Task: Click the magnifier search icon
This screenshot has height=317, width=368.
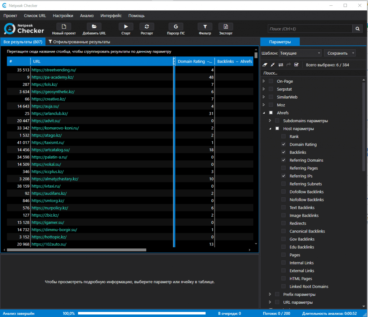Action: (358, 29)
